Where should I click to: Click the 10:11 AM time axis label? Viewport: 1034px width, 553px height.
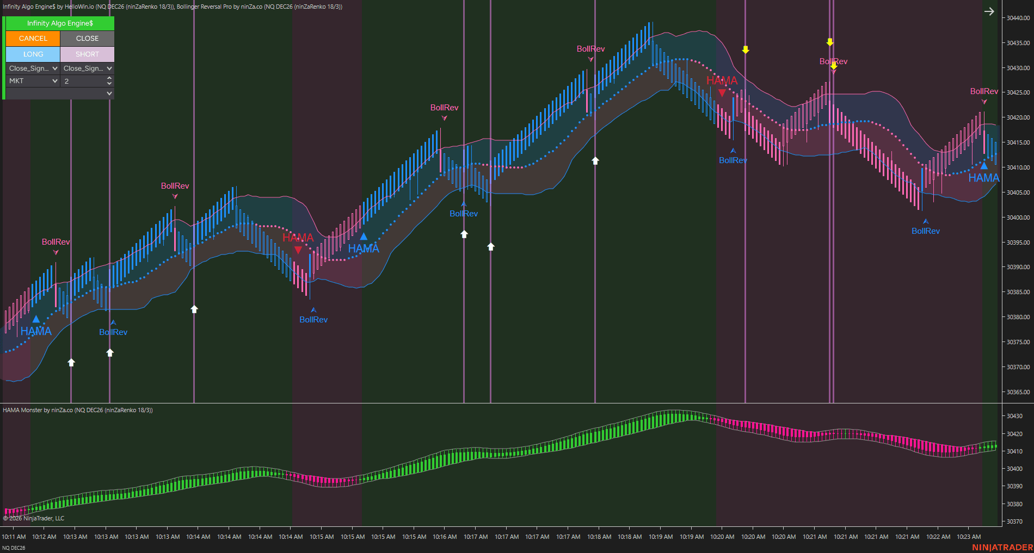(x=14, y=537)
